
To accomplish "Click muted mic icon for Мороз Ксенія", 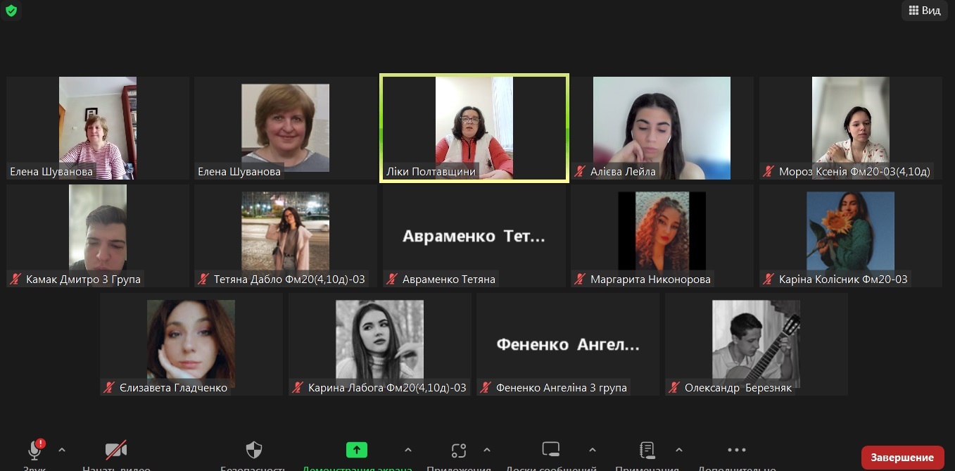I will click(x=769, y=171).
